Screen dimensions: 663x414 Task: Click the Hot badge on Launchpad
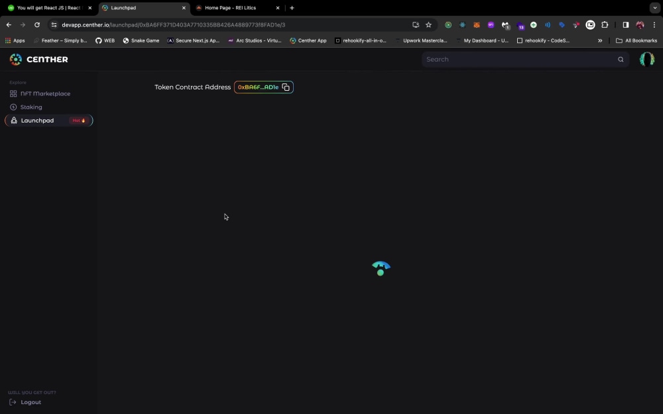(79, 121)
